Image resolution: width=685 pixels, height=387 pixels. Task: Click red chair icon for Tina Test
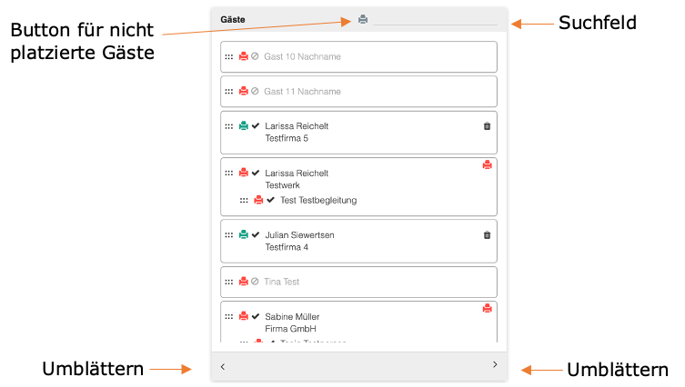pyautogui.click(x=244, y=282)
